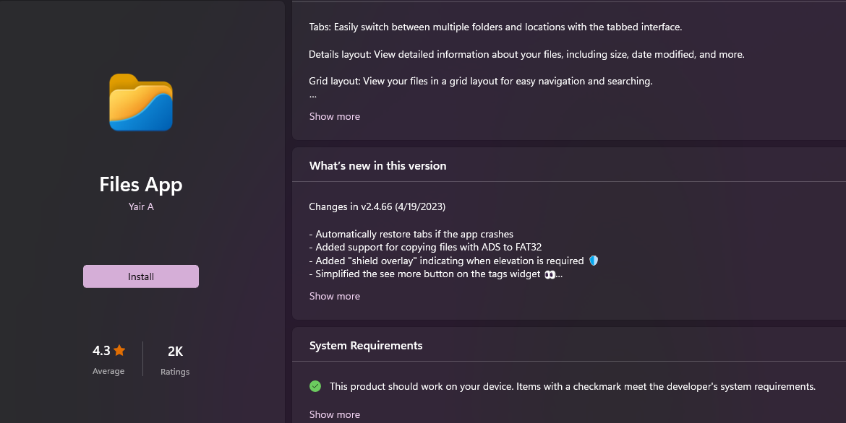Viewport: 846px width, 423px height.
Task: Click the Automatically restore tabs changelog line
Action: [411, 234]
